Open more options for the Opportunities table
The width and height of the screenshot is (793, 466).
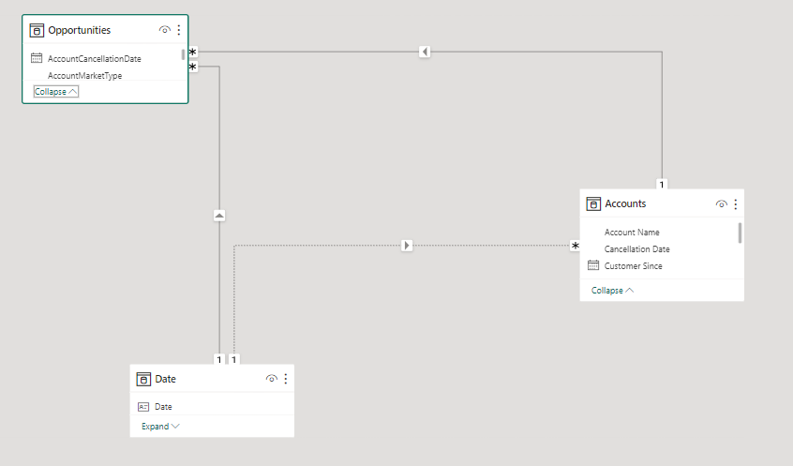(178, 30)
